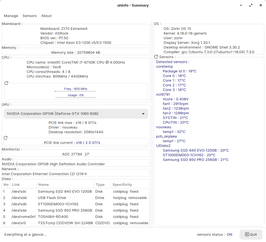
Task: Click the 'SYSTIN : 21°C' sensor reading
Action: point(175,118)
